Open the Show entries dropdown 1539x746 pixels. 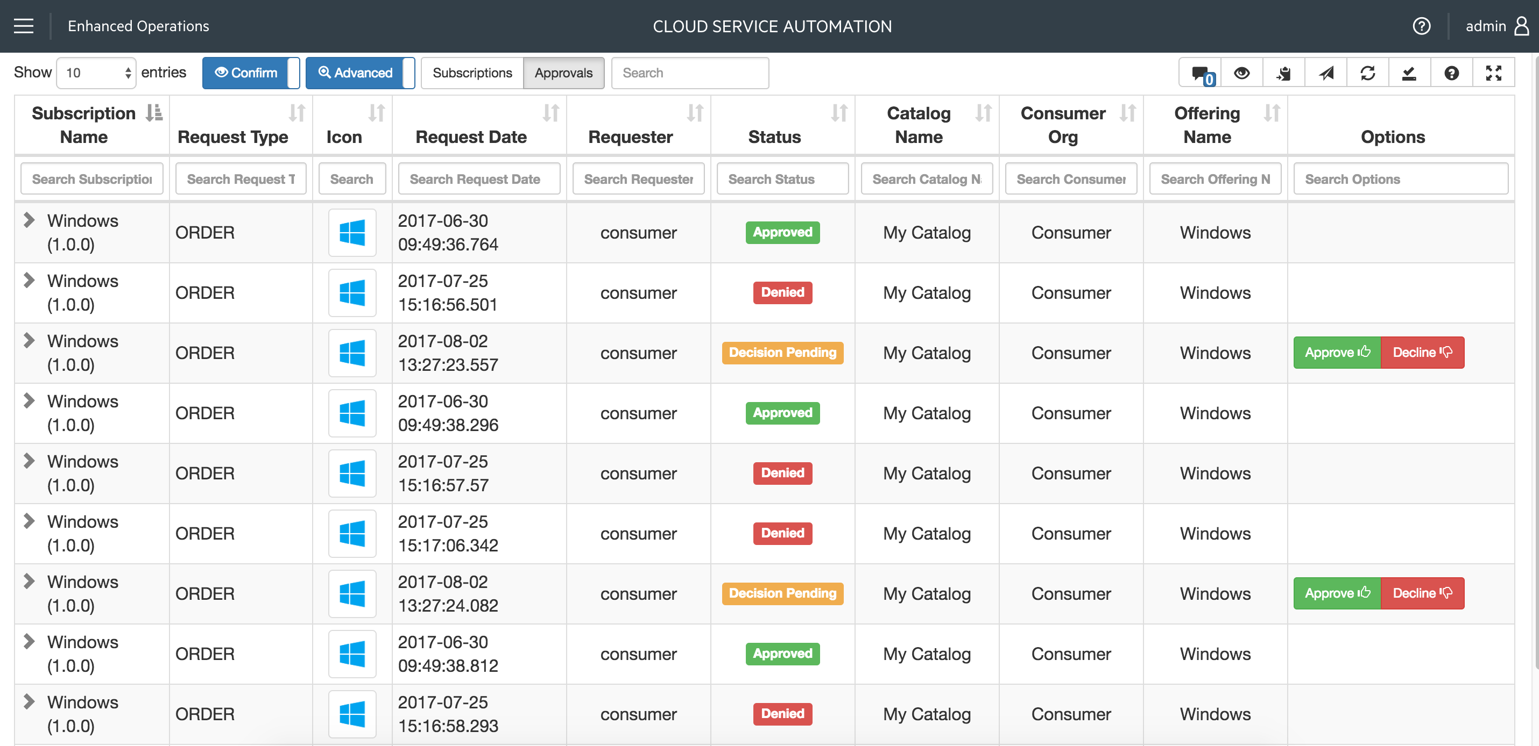(97, 73)
